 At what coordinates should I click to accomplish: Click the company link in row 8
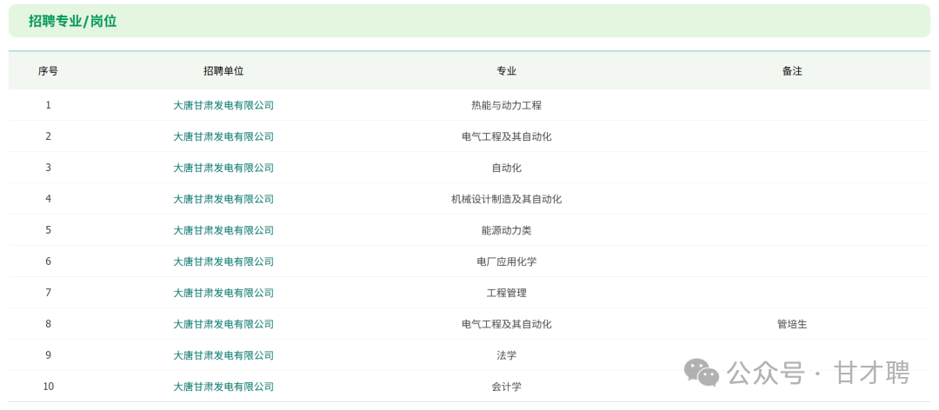click(223, 324)
